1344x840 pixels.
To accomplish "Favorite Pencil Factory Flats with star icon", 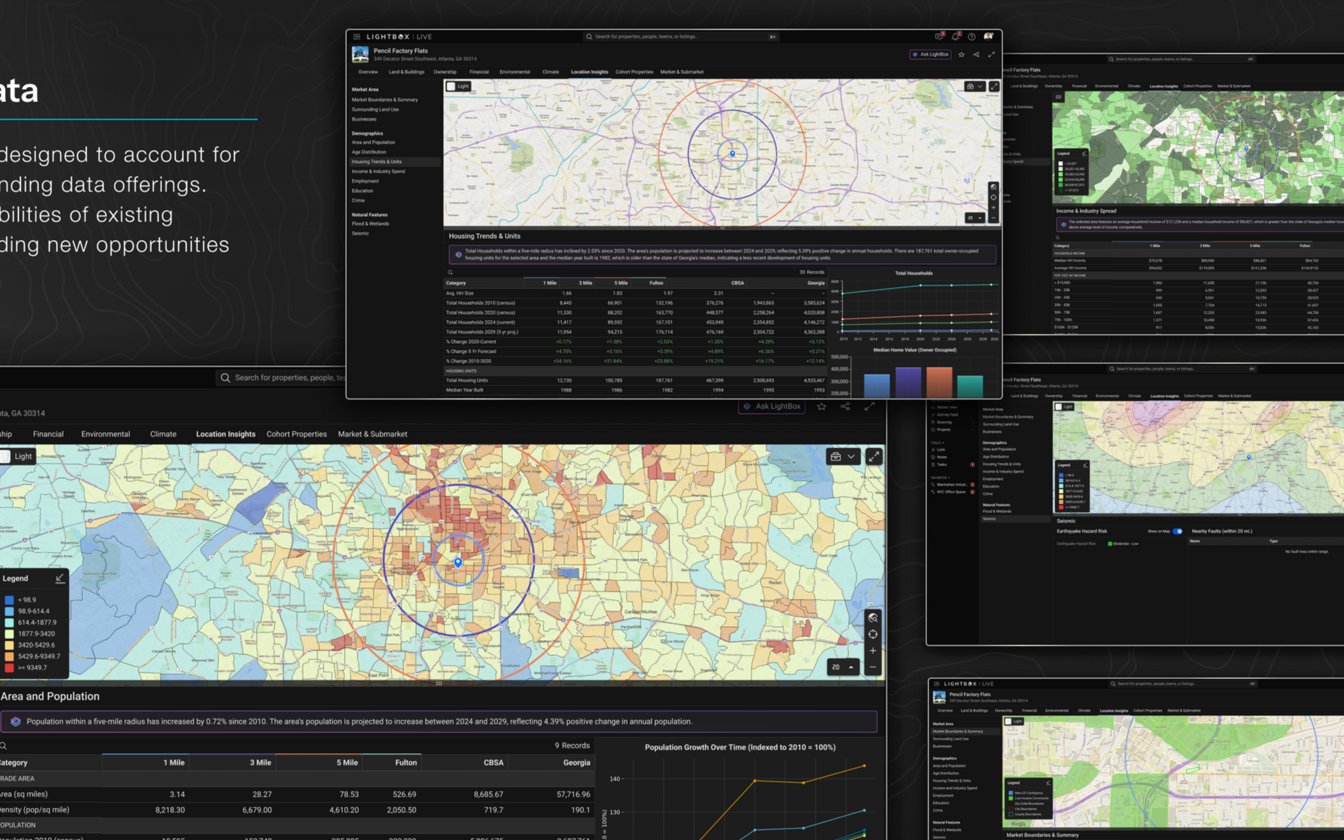I will point(961,54).
